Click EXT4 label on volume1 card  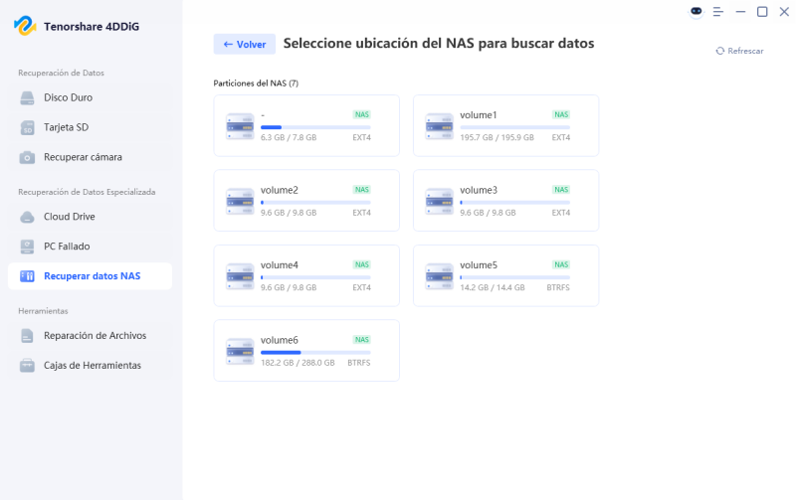click(561, 137)
